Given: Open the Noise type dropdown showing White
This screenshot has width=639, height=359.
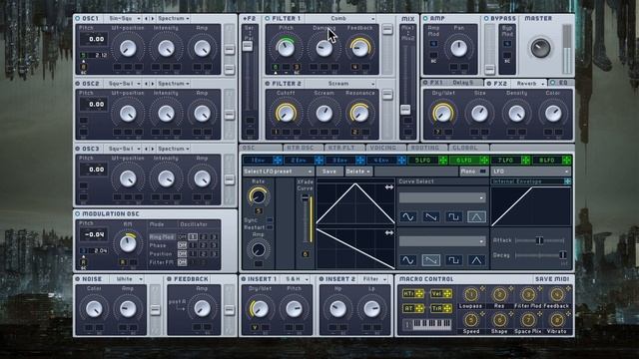Looking at the screenshot, I should pyautogui.click(x=127, y=279).
